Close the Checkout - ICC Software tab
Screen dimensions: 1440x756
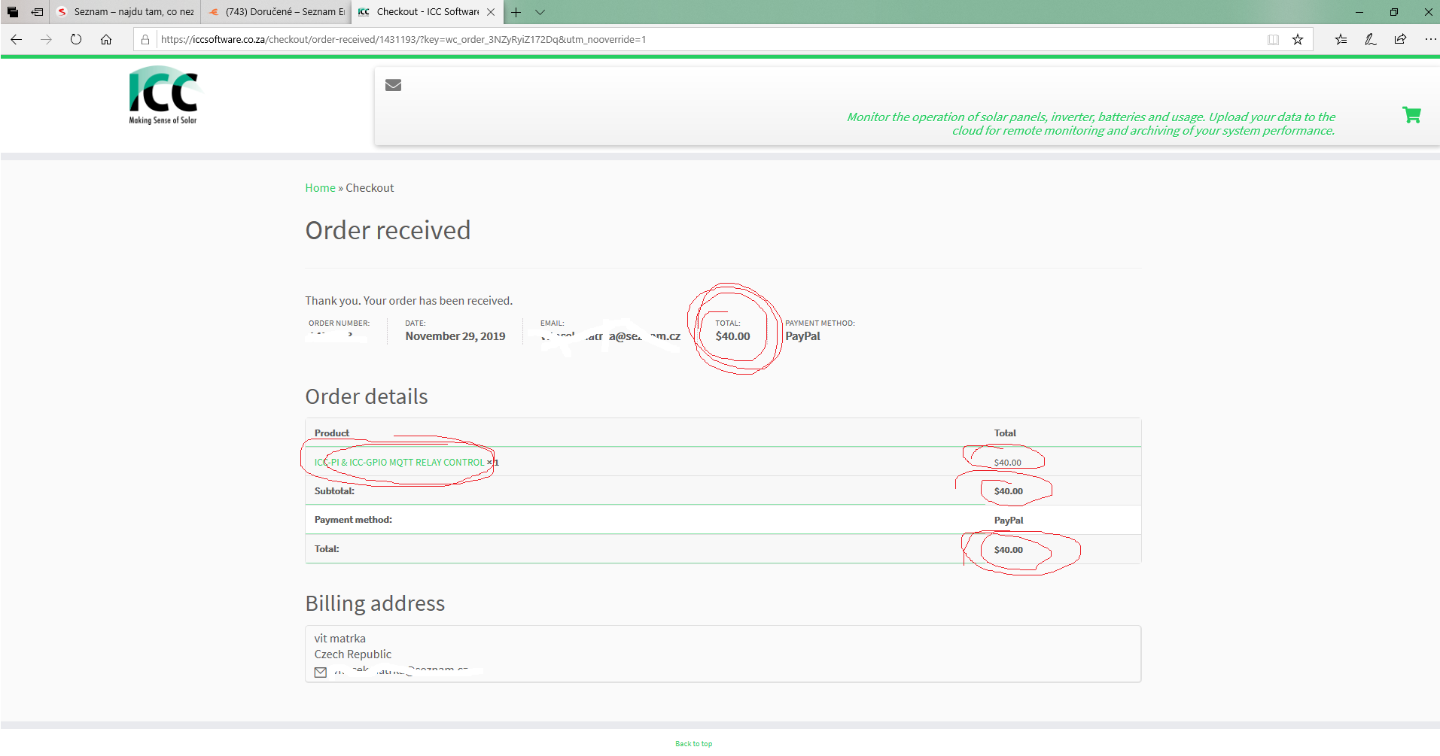coord(491,12)
